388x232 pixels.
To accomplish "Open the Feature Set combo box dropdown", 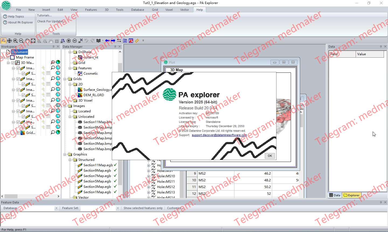I will point(117,208).
